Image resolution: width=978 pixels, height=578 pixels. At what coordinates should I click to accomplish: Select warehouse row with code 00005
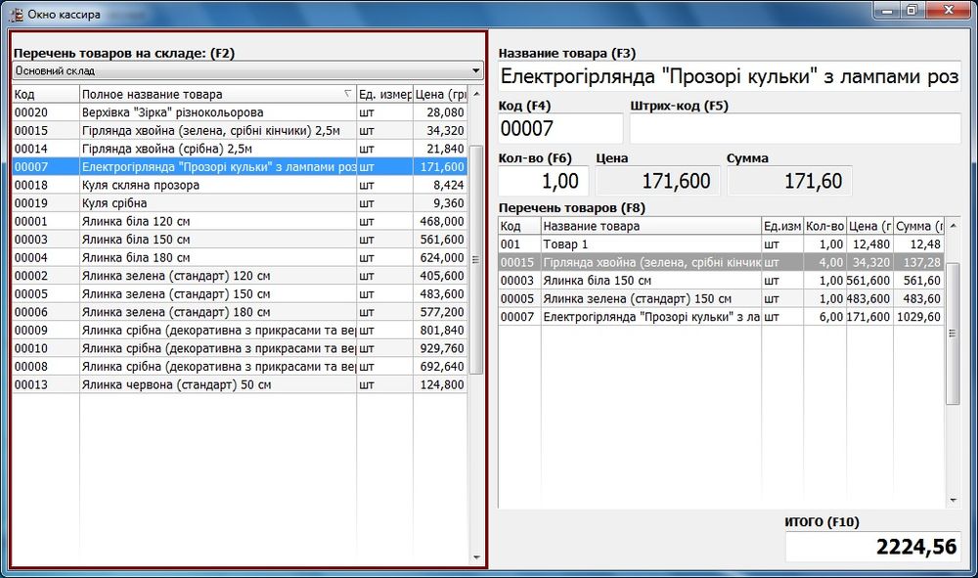[x=240, y=293]
